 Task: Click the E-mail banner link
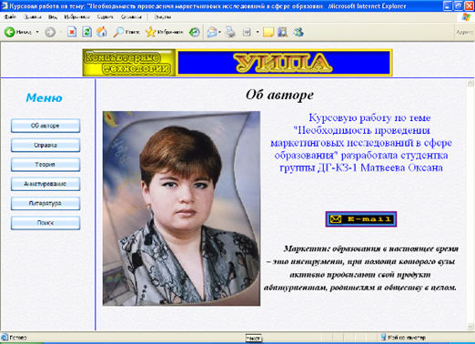[361, 219]
